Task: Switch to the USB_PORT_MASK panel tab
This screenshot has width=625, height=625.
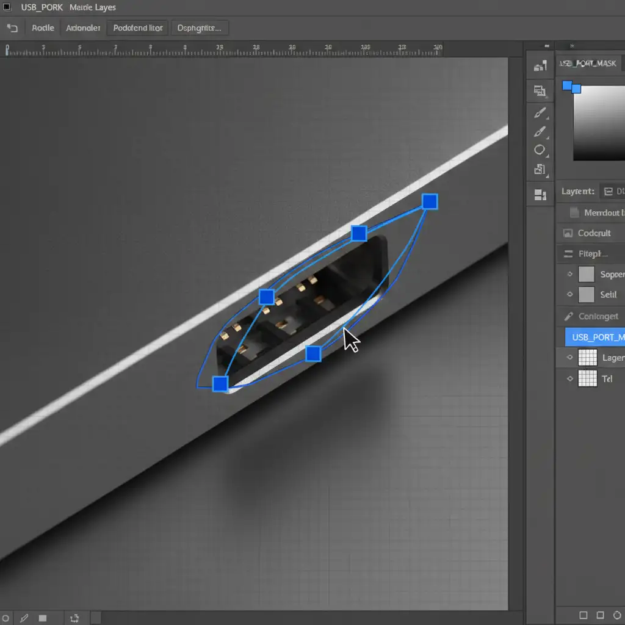Action: (x=588, y=63)
